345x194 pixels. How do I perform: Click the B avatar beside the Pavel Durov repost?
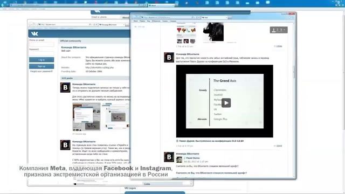[169, 157]
